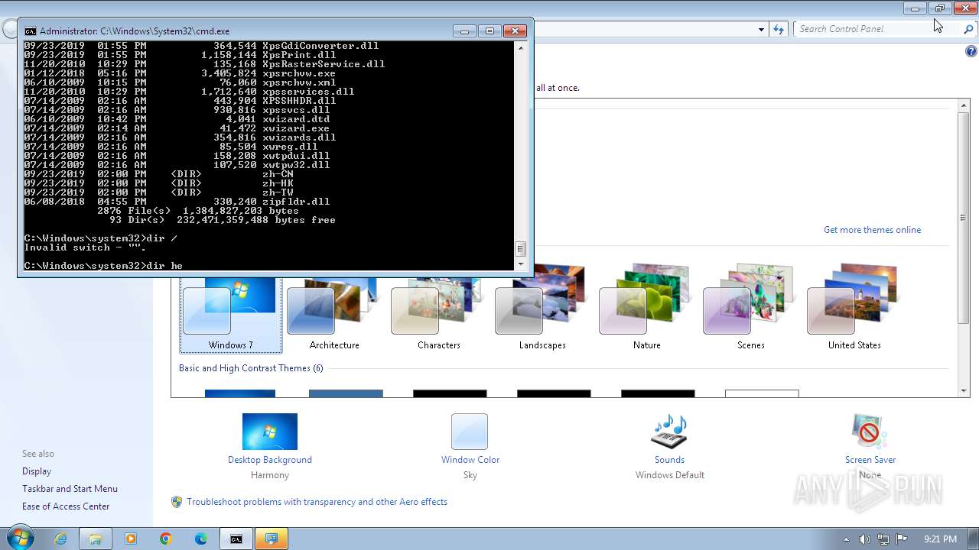Screen dimensions: 979x550
Task: Open Troubleshoot problems with transparency link
Action: point(317,502)
